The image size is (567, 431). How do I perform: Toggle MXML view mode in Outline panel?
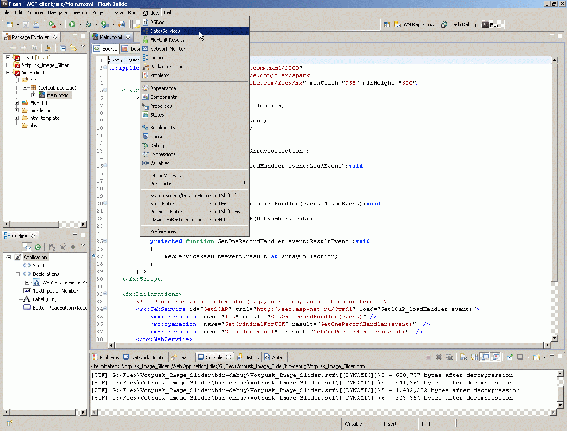[x=27, y=247]
